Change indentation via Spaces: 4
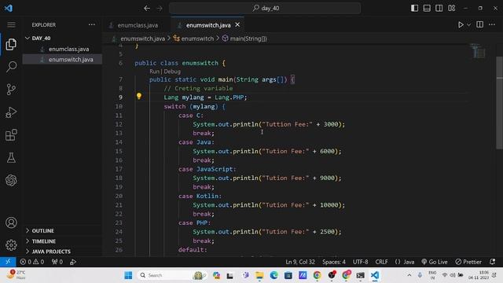The image size is (503, 283). click(334, 262)
